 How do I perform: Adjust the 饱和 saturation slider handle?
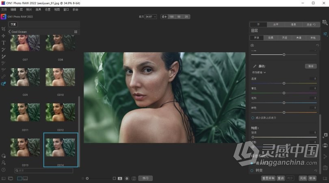284,103
